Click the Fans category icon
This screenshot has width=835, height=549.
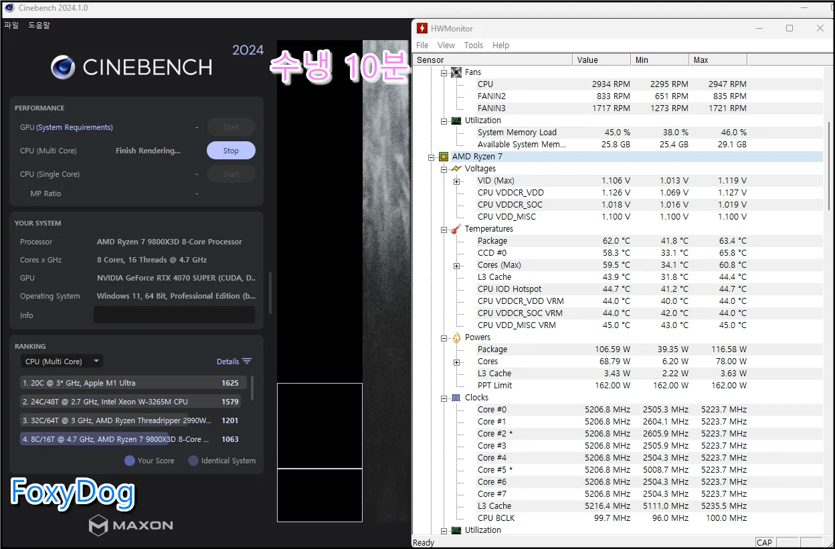click(x=456, y=72)
